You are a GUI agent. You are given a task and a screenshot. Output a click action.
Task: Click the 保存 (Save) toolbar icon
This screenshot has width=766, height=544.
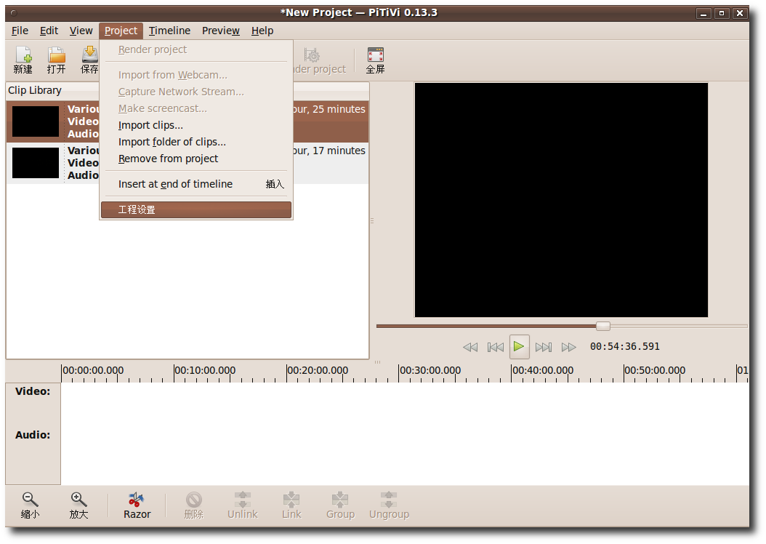[89, 60]
